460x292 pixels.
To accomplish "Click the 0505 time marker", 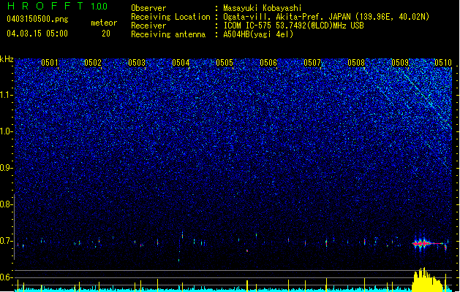I will (225, 63).
